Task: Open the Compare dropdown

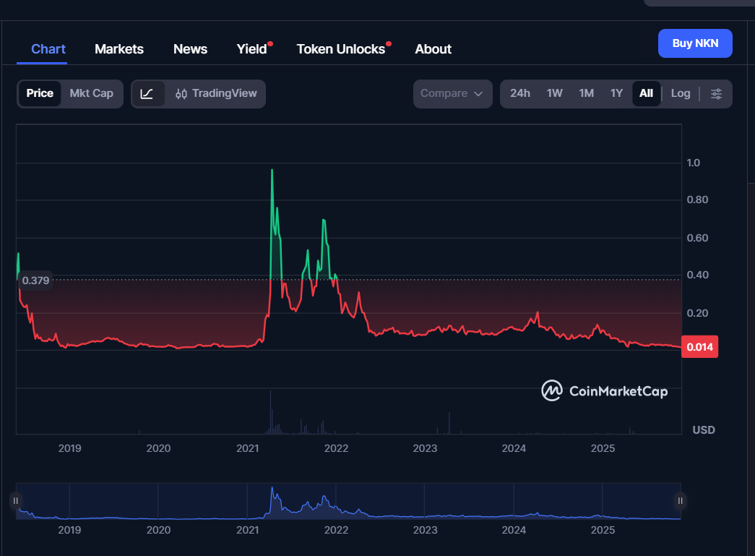Action: (x=446, y=93)
